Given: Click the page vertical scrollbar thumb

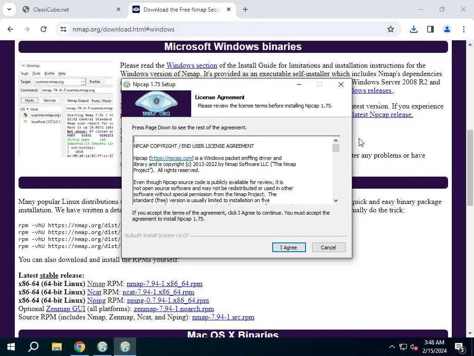Looking at the screenshot, I should 470,167.
